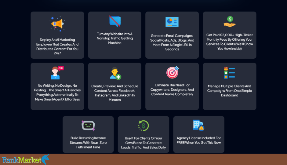Click the dashboard list icon
The image size is (287, 165).
pos(230,73)
